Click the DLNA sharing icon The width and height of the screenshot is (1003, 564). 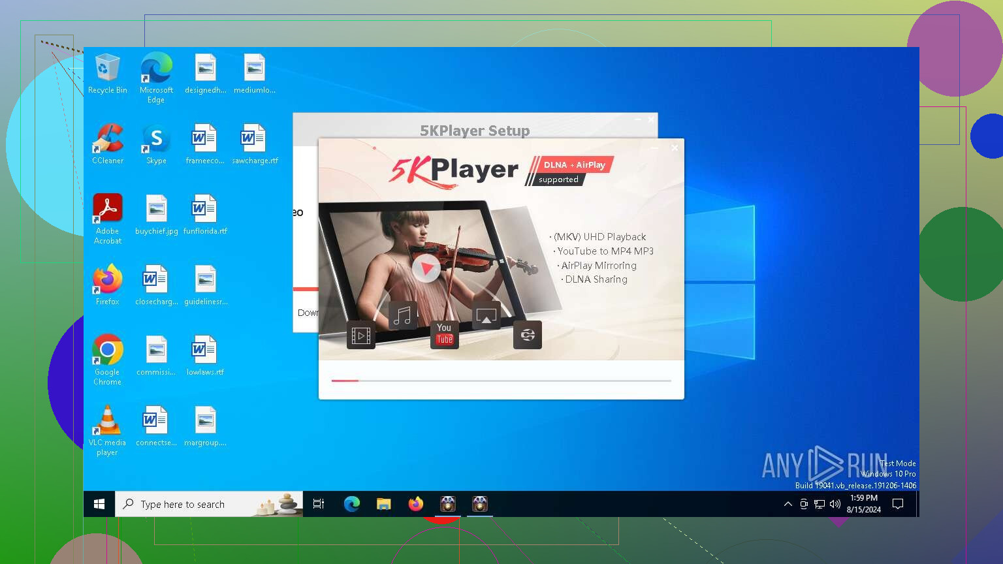click(x=528, y=335)
